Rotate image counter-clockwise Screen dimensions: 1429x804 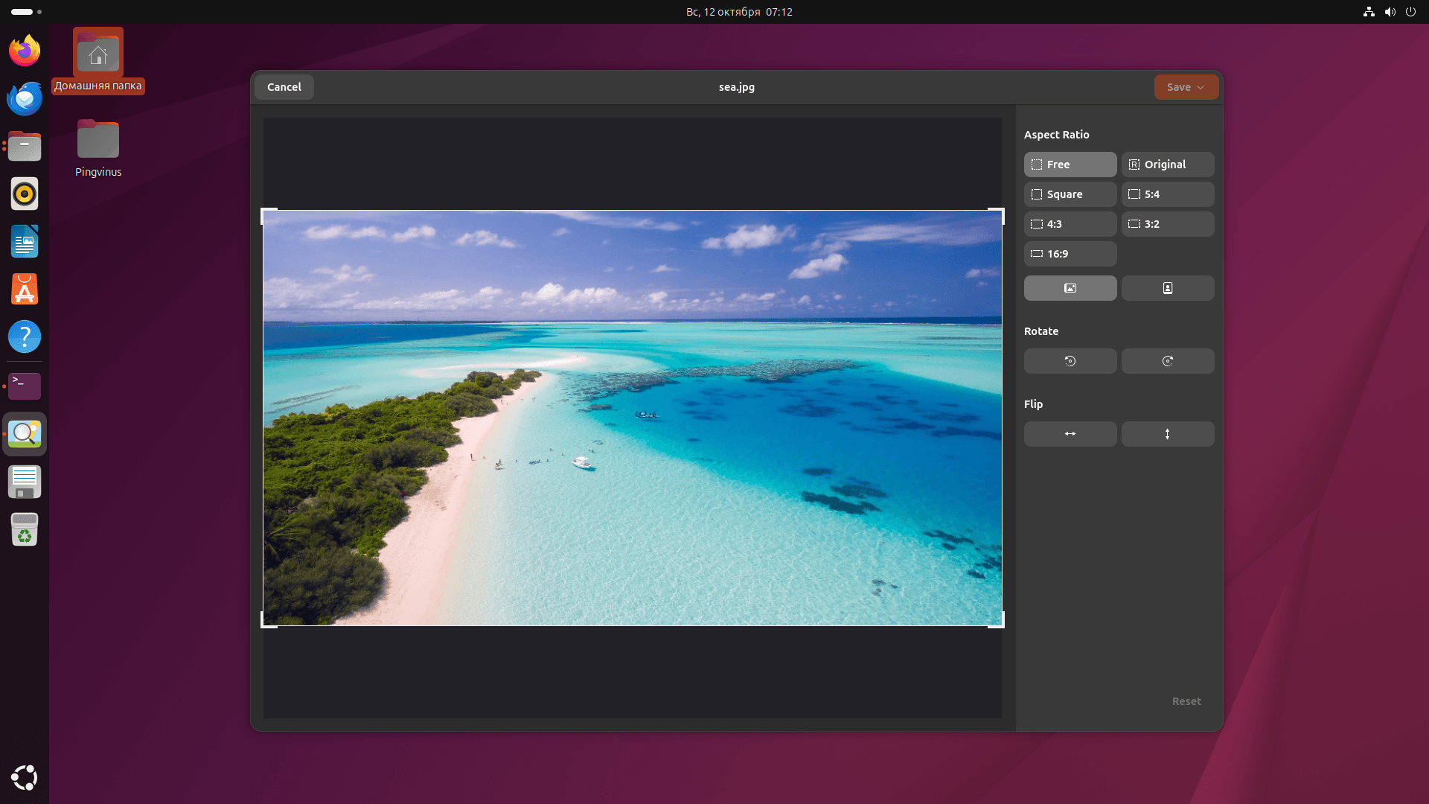point(1070,361)
